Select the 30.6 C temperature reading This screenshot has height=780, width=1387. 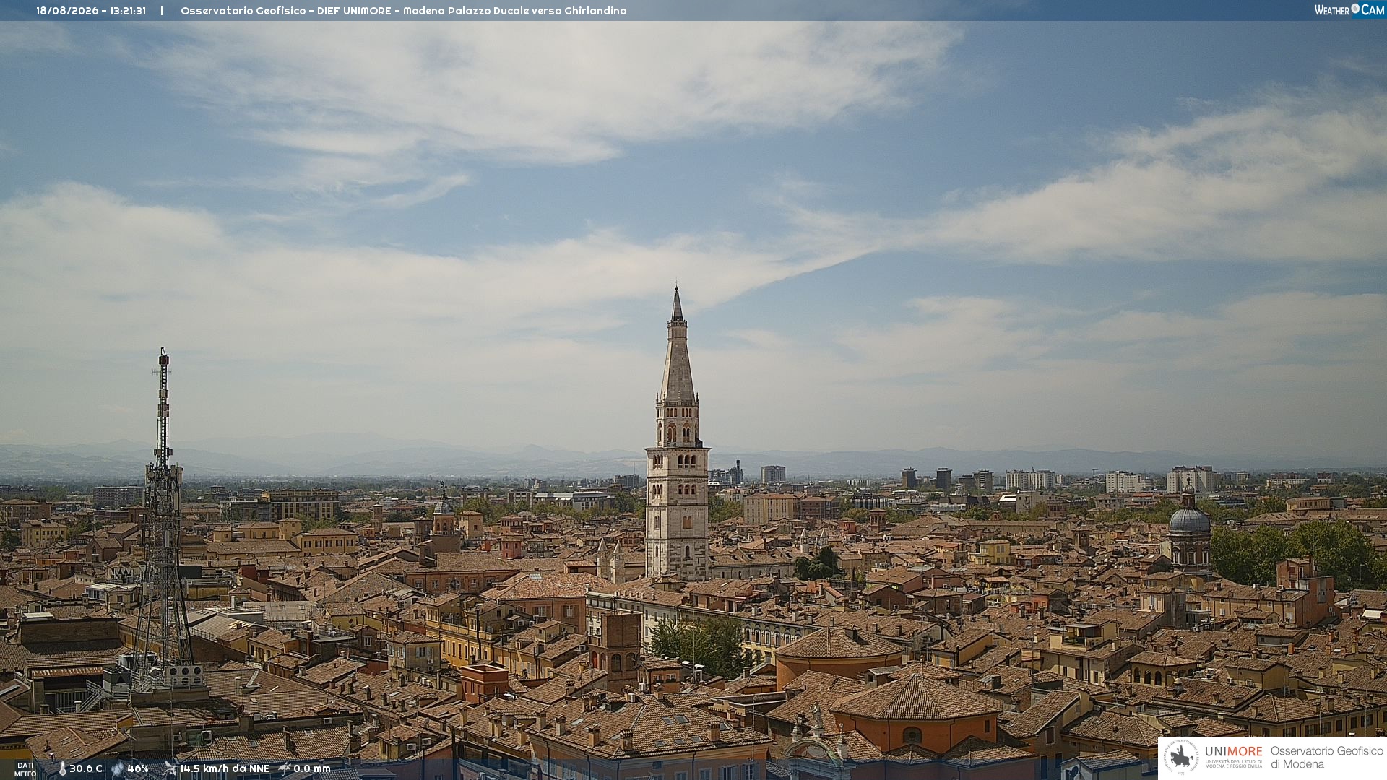coord(86,768)
